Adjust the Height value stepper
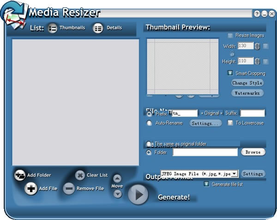Viewport: 277px width, 220px height. [257, 61]
